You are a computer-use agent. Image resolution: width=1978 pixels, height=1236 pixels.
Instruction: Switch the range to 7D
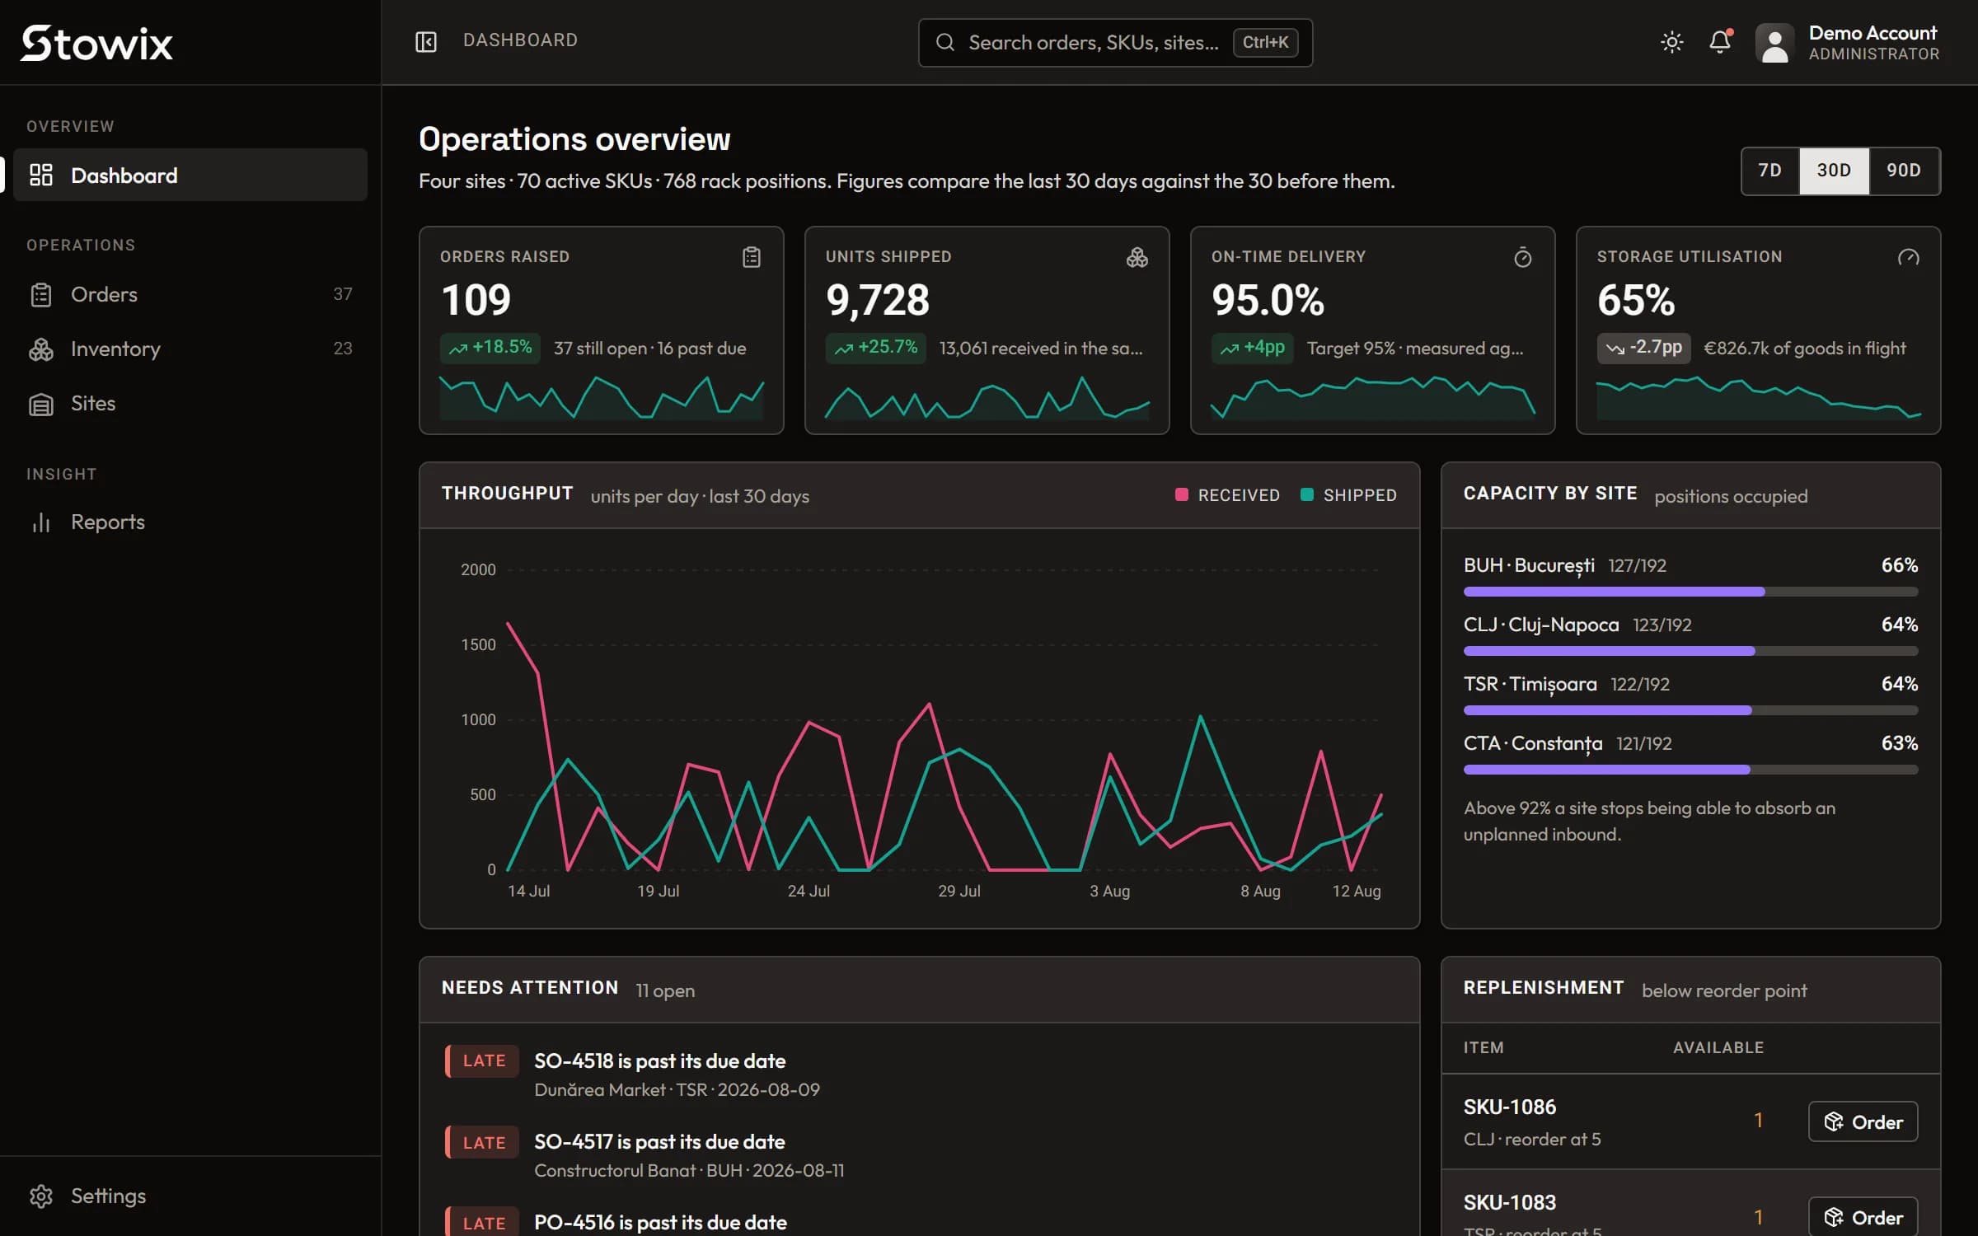tap(1769, 171)
